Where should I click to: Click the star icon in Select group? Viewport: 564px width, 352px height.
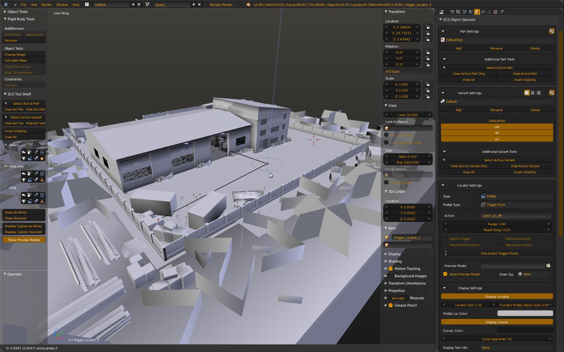point(42,159)
